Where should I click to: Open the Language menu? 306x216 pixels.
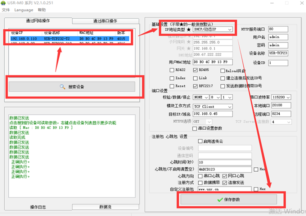[23, 10]
